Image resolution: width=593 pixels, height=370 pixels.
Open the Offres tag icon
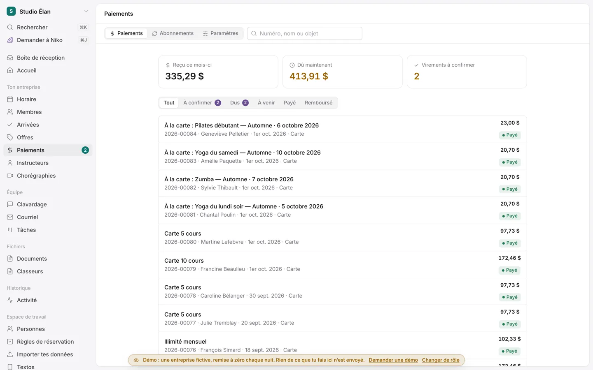pyautogui.click(x=10, y=137)
